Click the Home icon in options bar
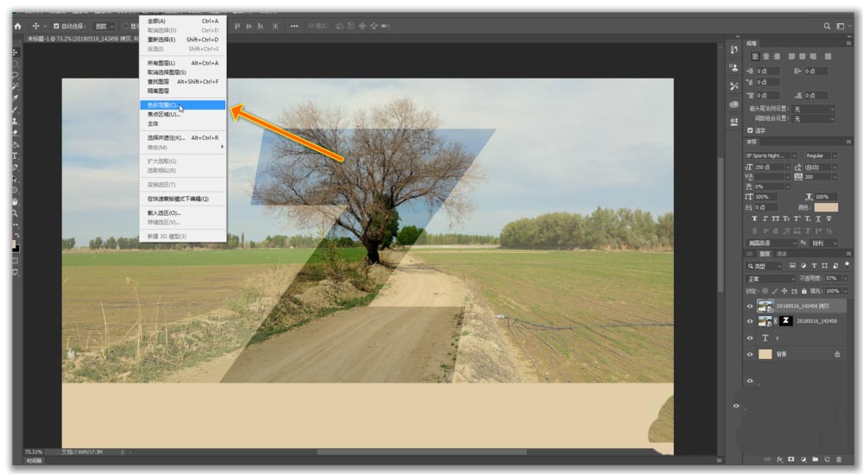The image size is (863, 474). (x=17, y=26)
